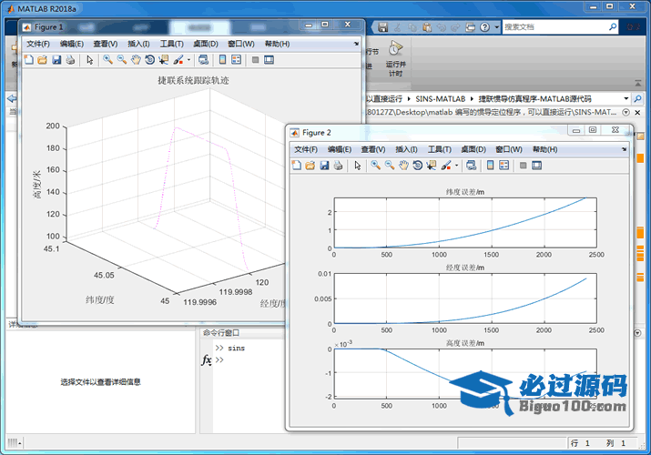
Task: Activate Zoom Out tool in Figure 2
Action: click(x=390, y=166)
